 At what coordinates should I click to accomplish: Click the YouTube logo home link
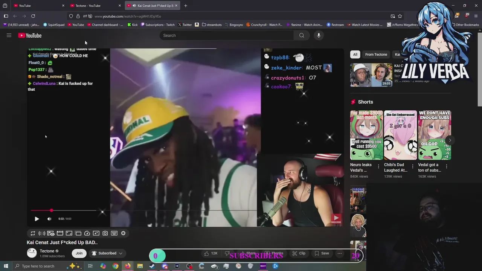click(x=30, y=35)
